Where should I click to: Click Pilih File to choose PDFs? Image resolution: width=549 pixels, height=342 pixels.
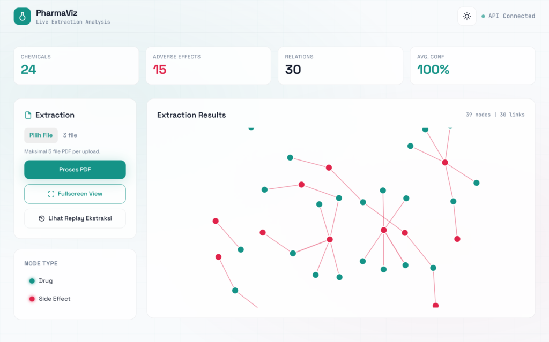point(41,135)
